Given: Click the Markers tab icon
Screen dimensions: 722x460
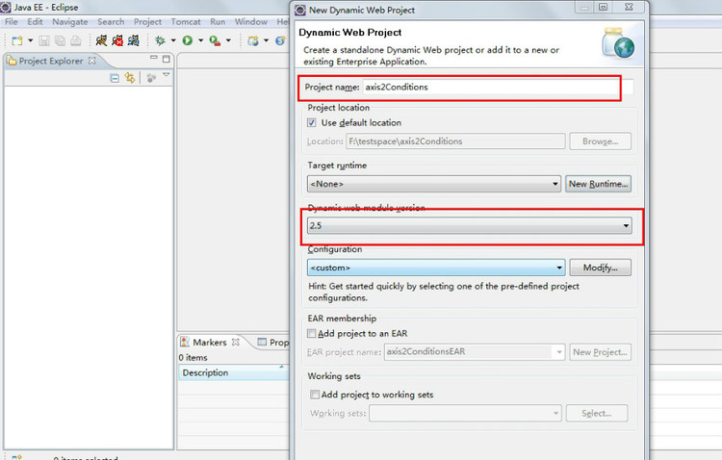Looking at the screenshot, I should (x=185, y=342).
